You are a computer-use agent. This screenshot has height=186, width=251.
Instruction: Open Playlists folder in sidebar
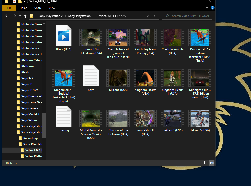[x=24, y=72]
